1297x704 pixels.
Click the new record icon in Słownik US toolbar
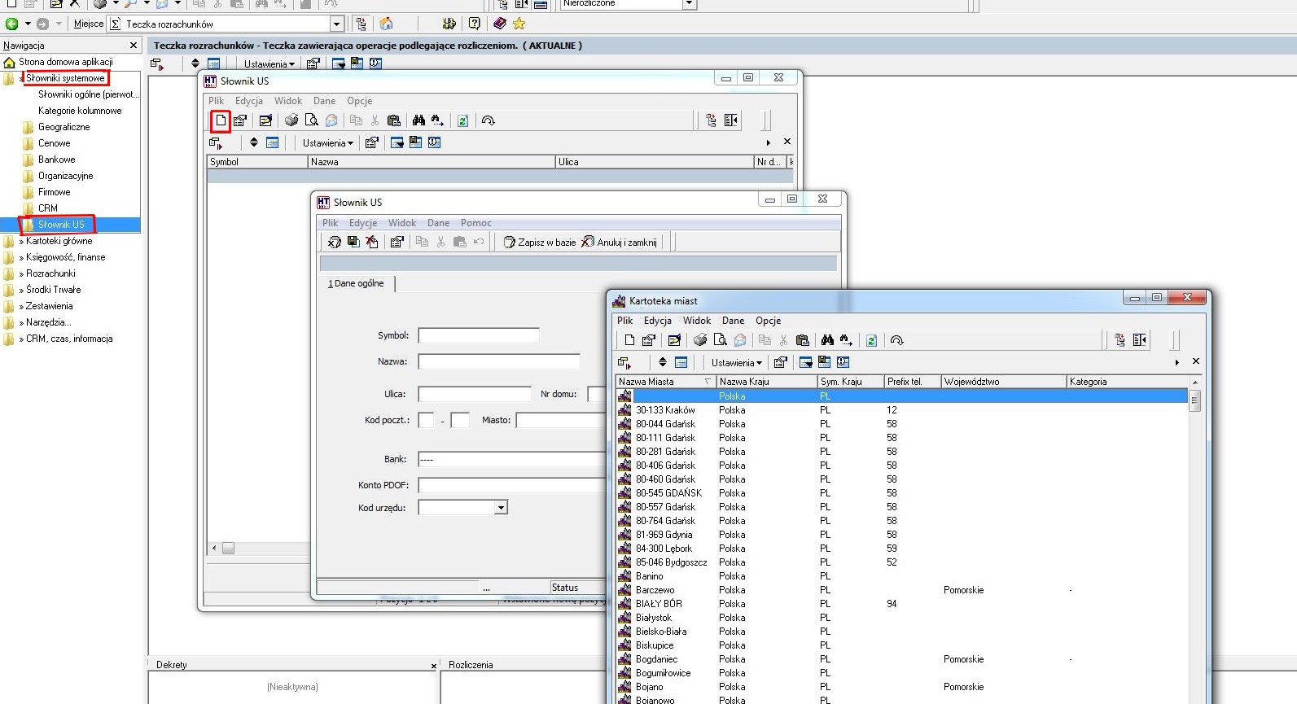[x=221, y=120]
